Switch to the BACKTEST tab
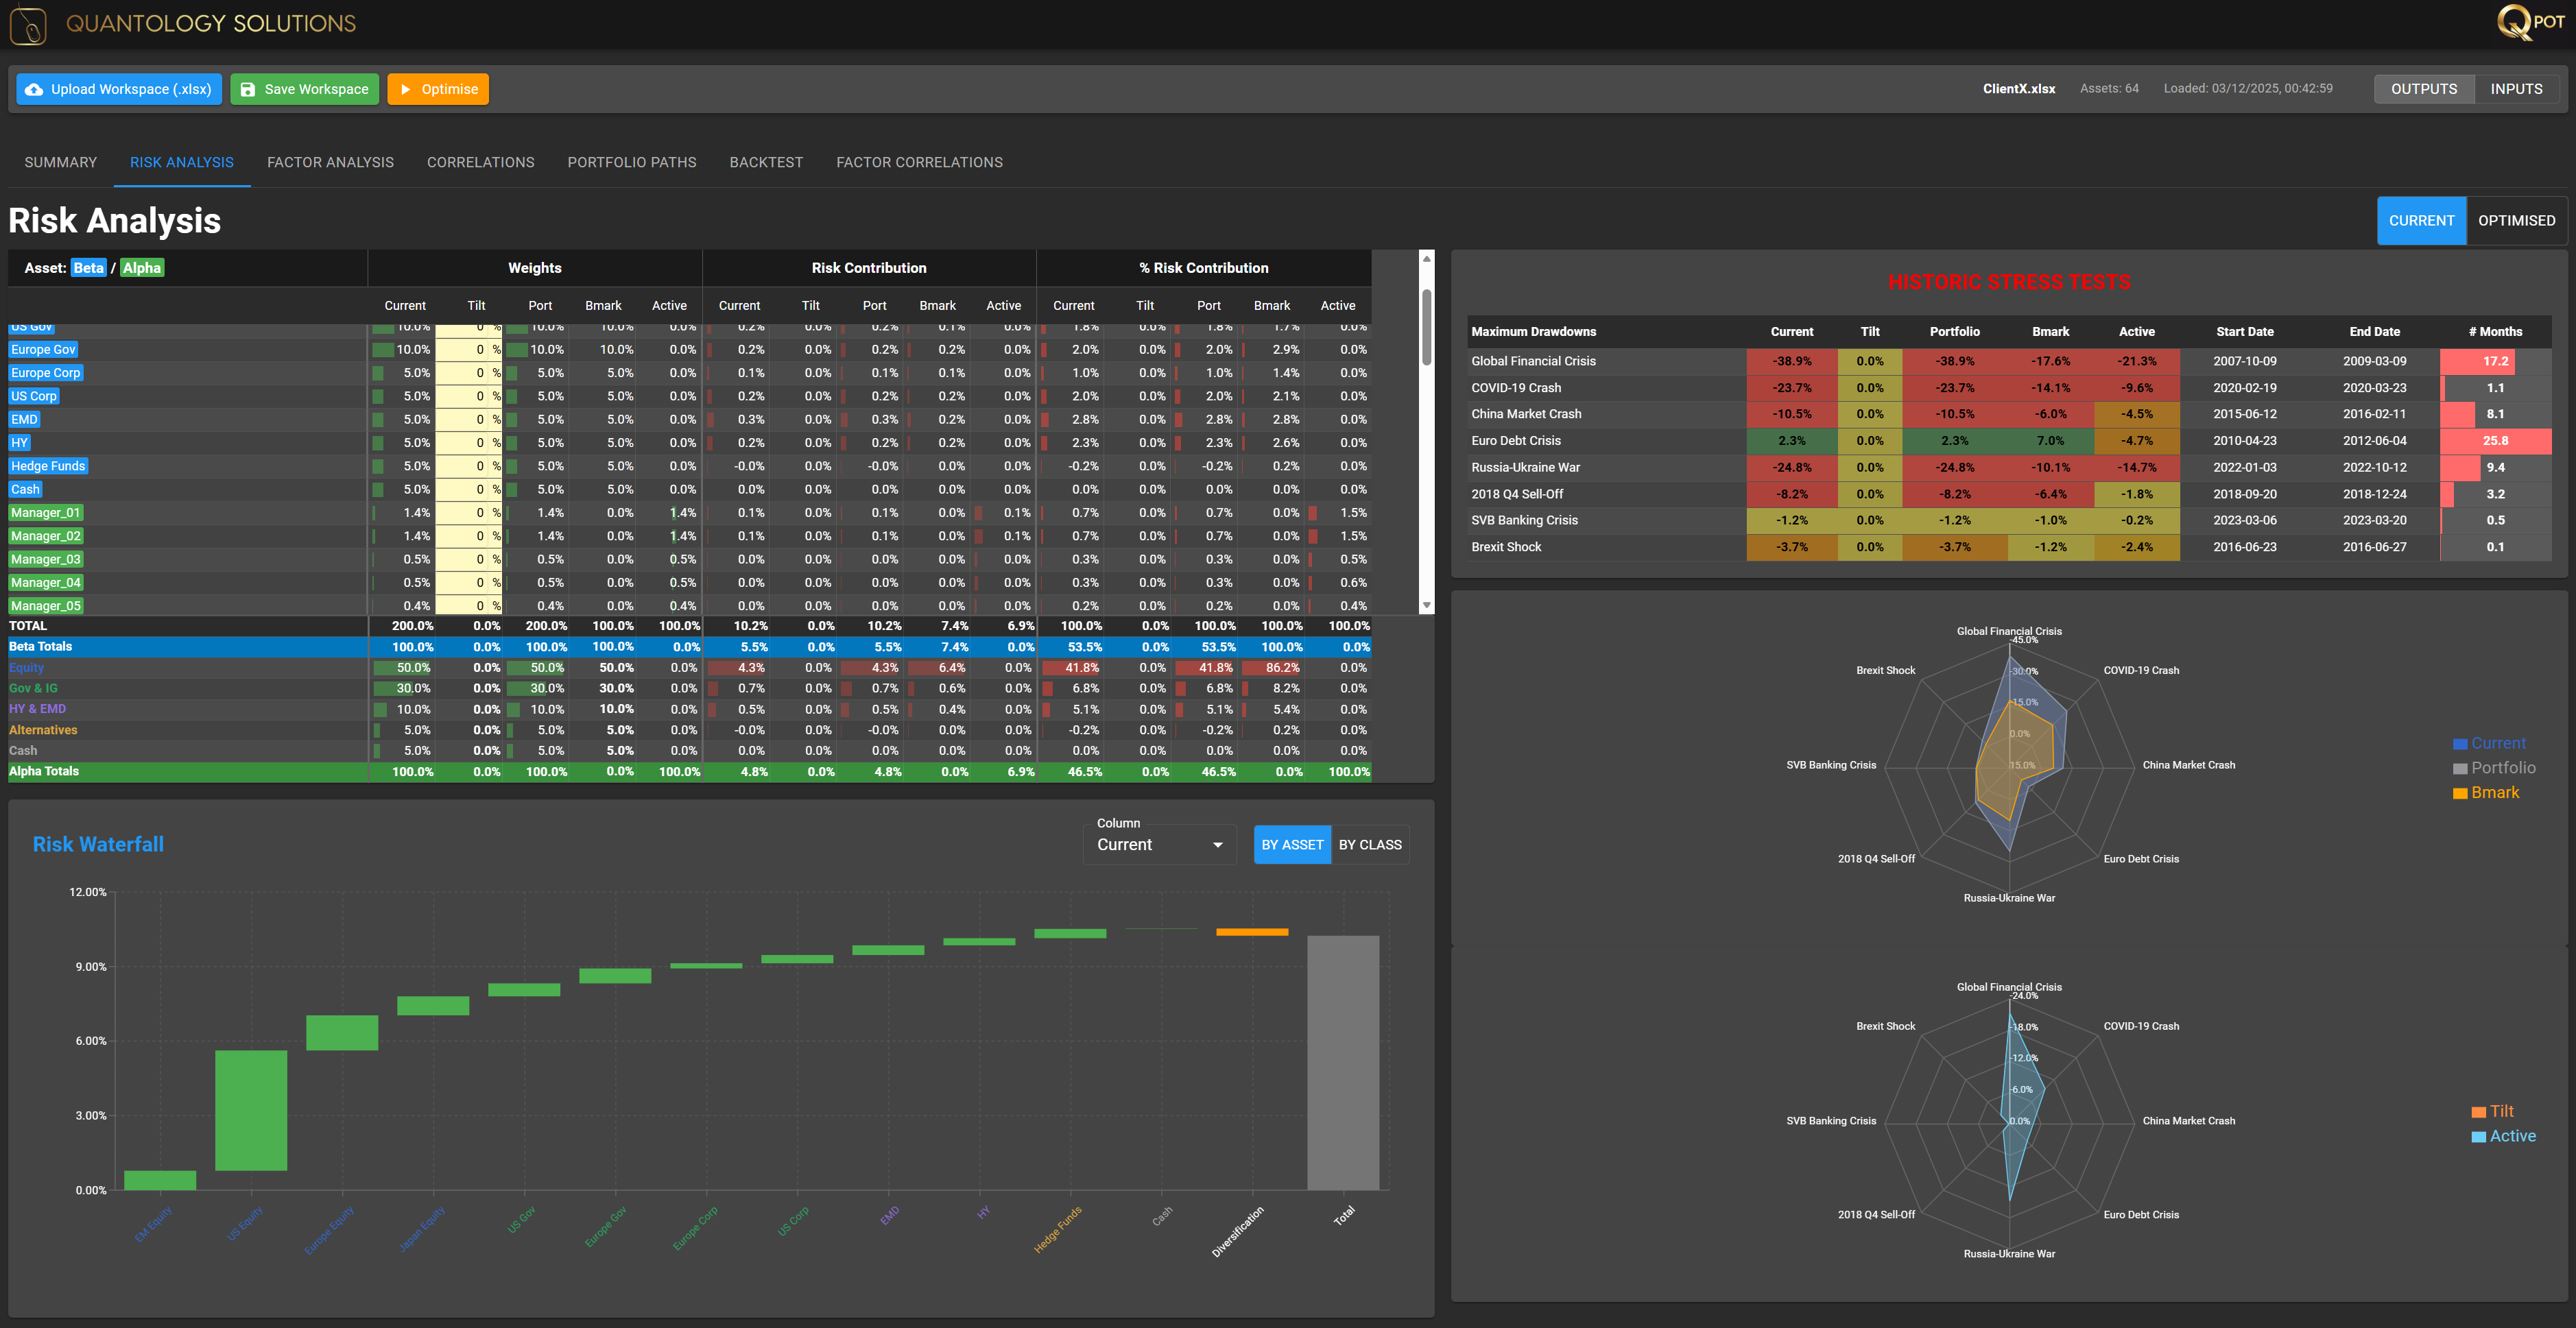Image resolution: width=2576 pixels, height=1328 pixels. (766, 162)
